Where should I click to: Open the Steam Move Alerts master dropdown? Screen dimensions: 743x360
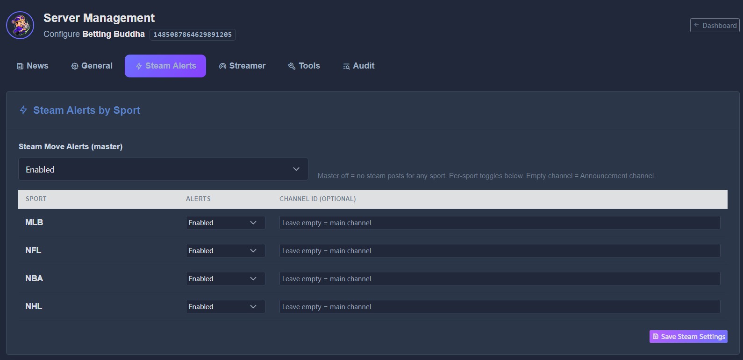[x=163, y=169]
